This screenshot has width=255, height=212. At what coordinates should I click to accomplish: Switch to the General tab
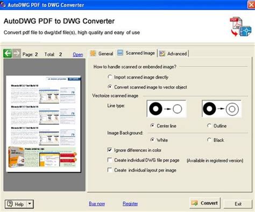pos(102,53)
